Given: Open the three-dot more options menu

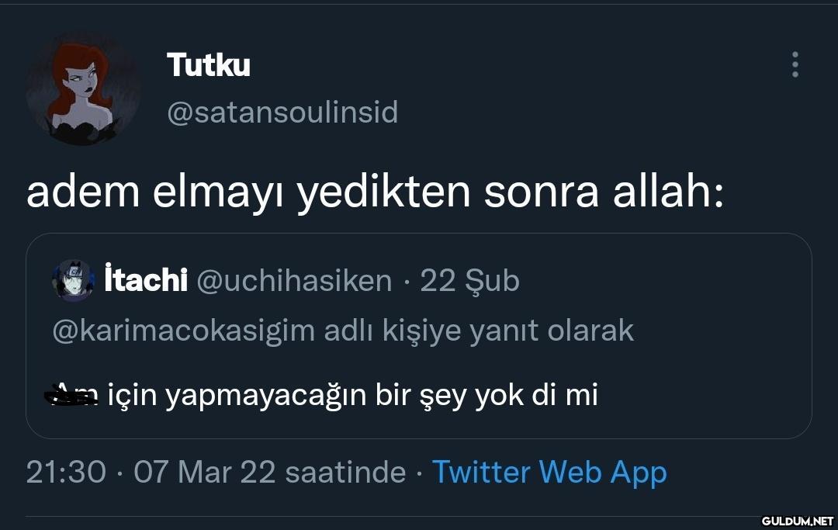Looking at the screenshot, I should [795, 65].
